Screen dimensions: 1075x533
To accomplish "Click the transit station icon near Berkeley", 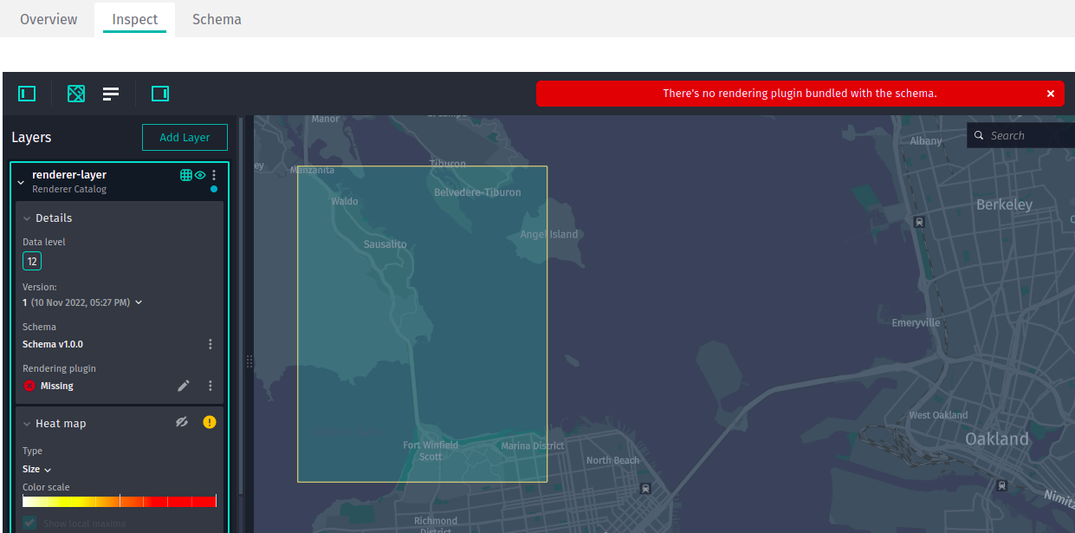I will 919,222.
